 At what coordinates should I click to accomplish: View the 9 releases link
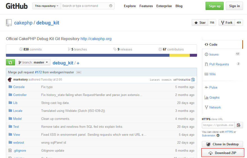click(123, 49)
